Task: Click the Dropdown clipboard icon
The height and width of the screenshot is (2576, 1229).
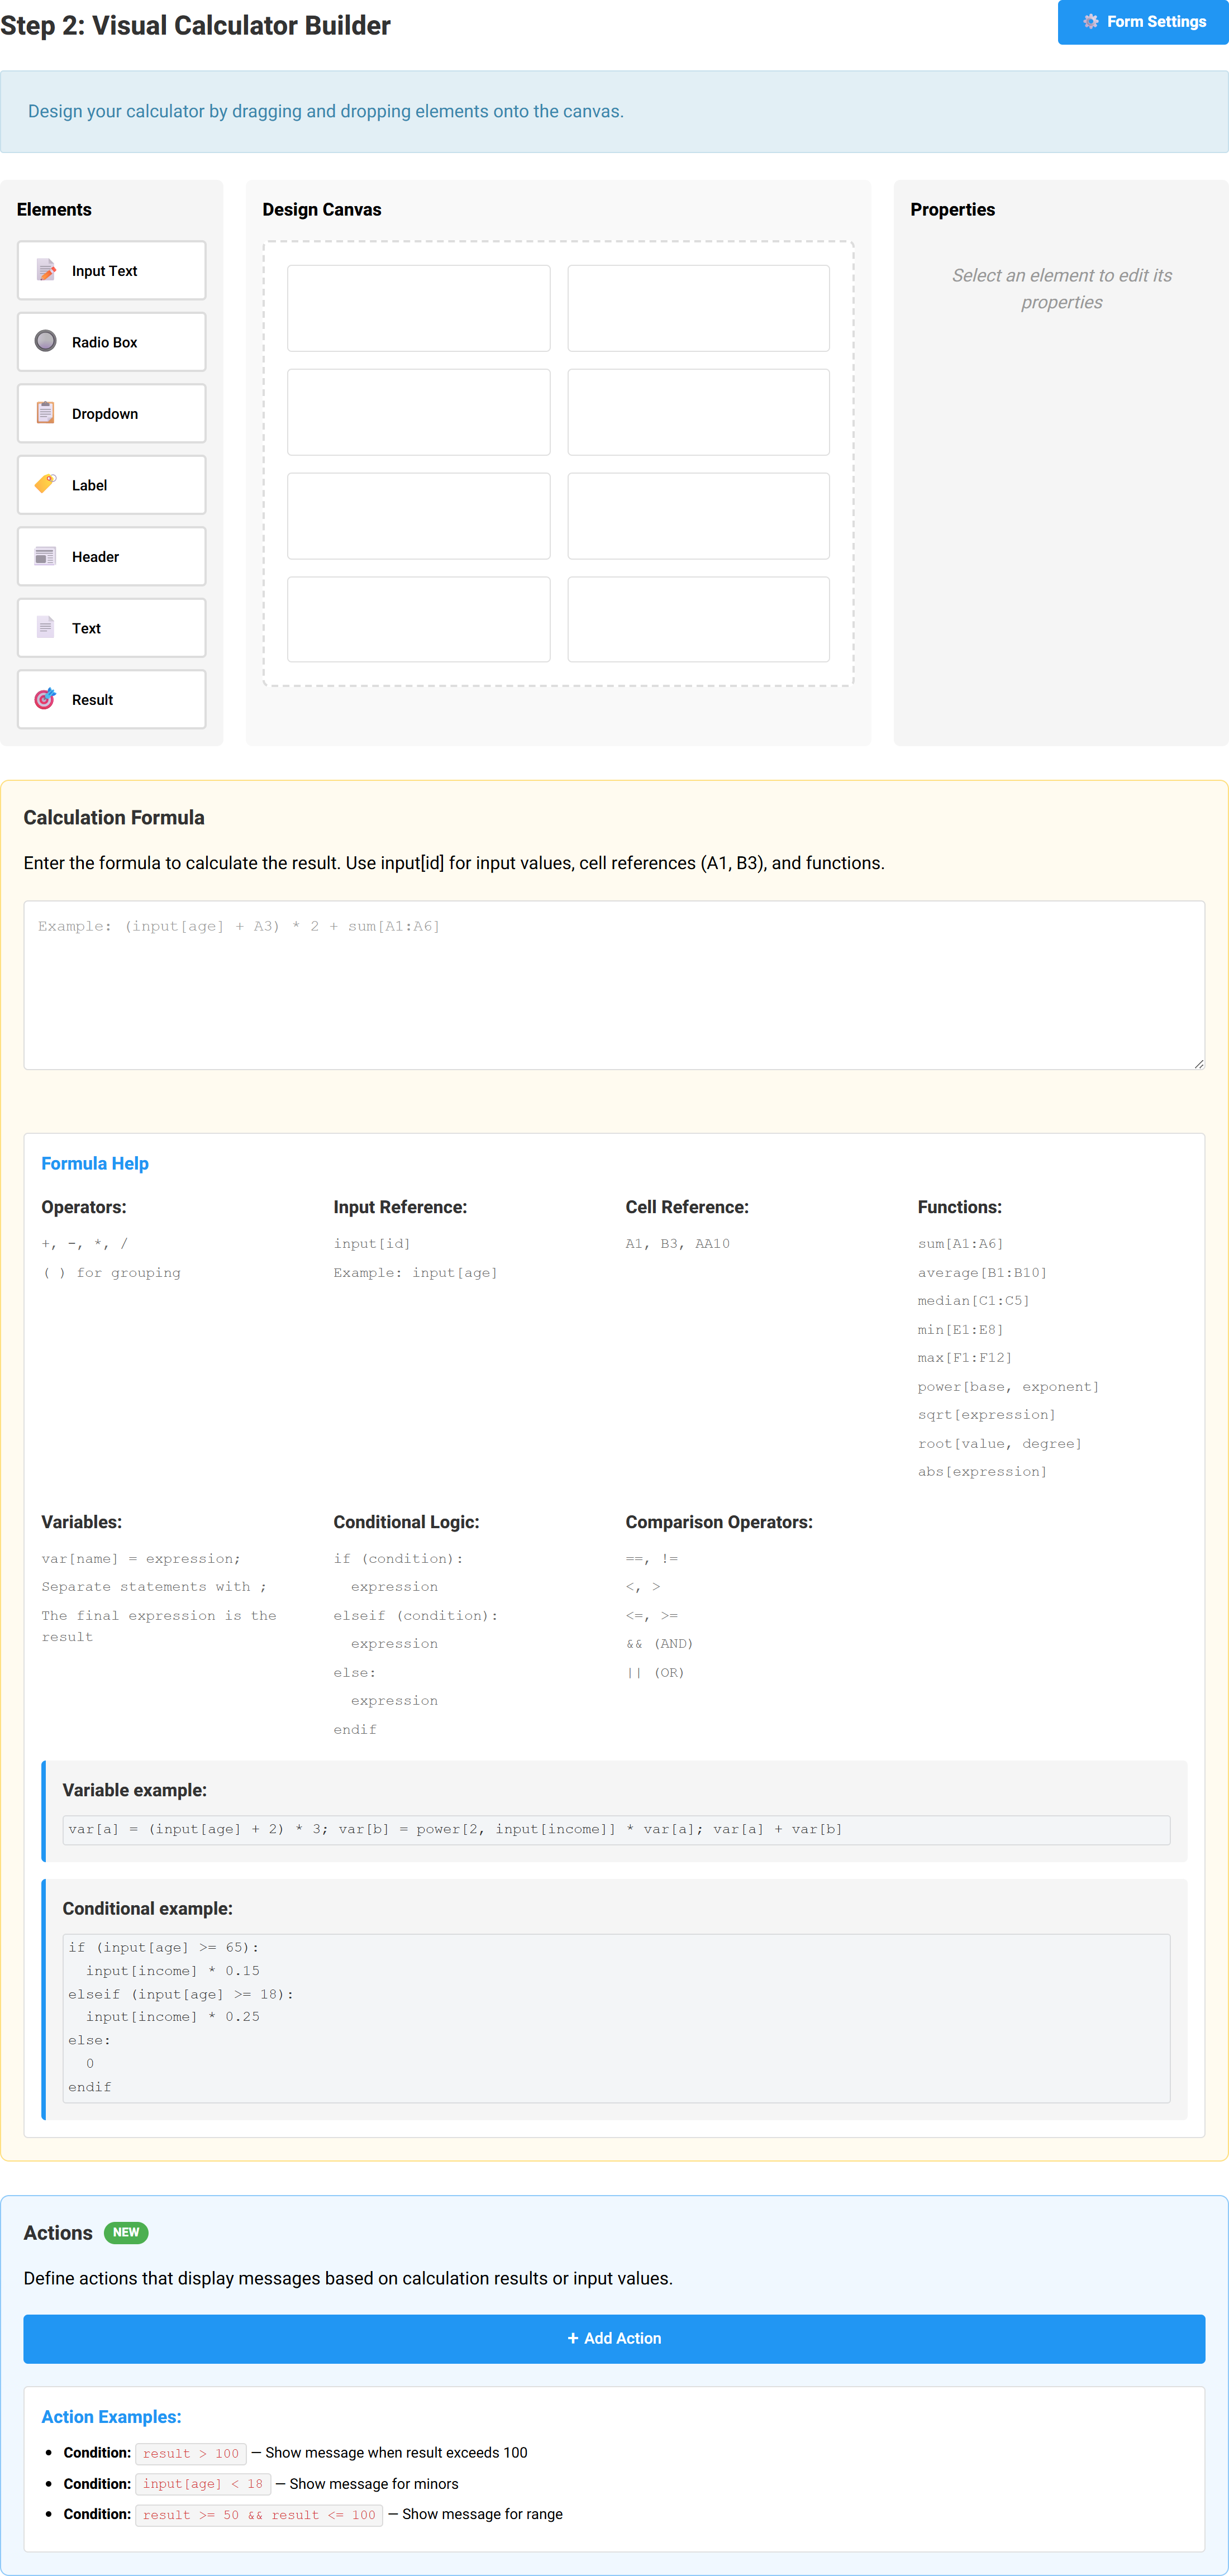Action: coord(46,413)
